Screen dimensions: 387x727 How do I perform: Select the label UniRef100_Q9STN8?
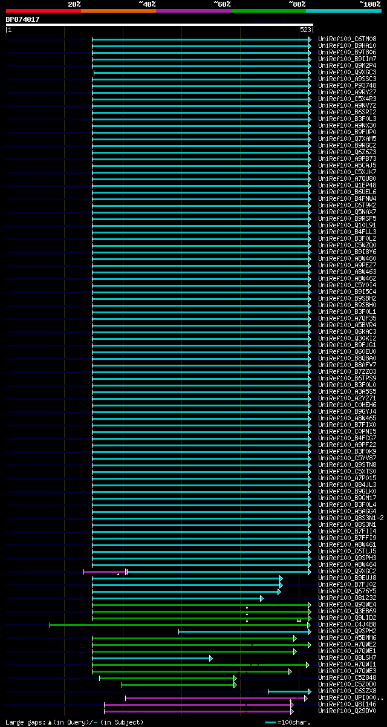click(347, 465)
